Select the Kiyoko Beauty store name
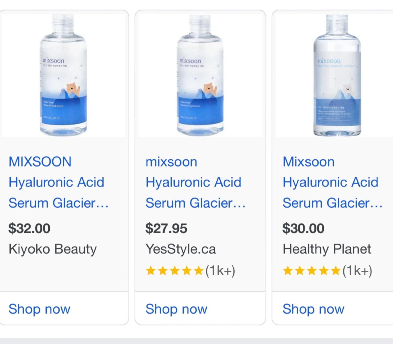This screenshot has height=344, width=393. [x=53, y=249]
